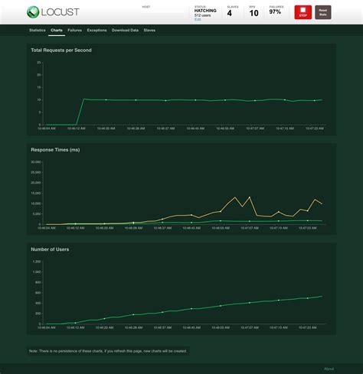Click the 97% failures indicator

tap(275, 11)
